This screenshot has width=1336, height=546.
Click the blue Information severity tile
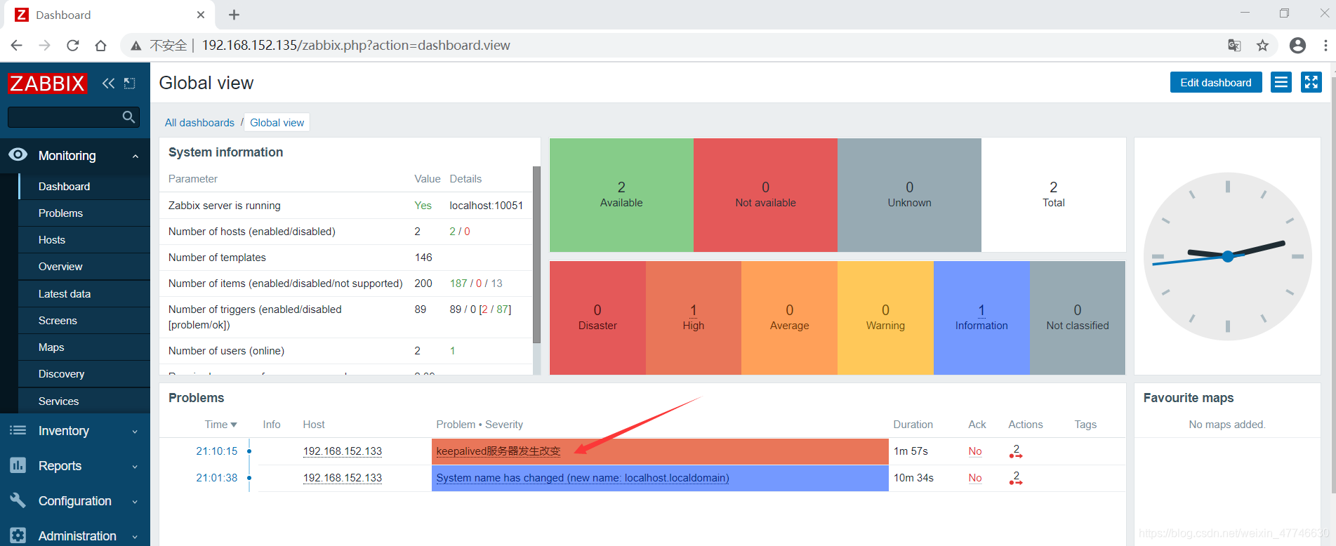[x=981, y=318]
